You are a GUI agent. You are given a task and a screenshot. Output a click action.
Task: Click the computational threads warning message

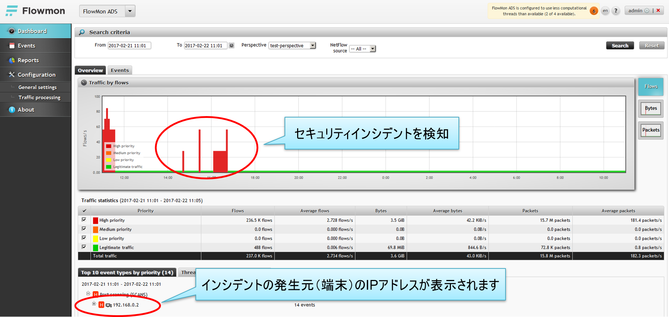[x=539, y=11]
